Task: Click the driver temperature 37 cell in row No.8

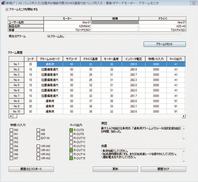Action: coord(90,101)
